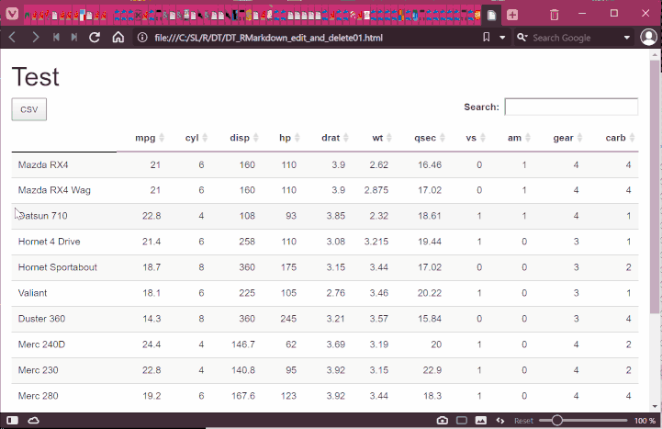Go back to previous page

12,38
